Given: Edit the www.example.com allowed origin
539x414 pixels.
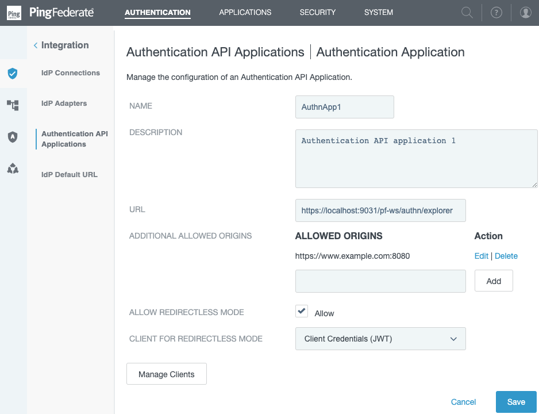Looking at the screenshot, I should click(481, 256).
